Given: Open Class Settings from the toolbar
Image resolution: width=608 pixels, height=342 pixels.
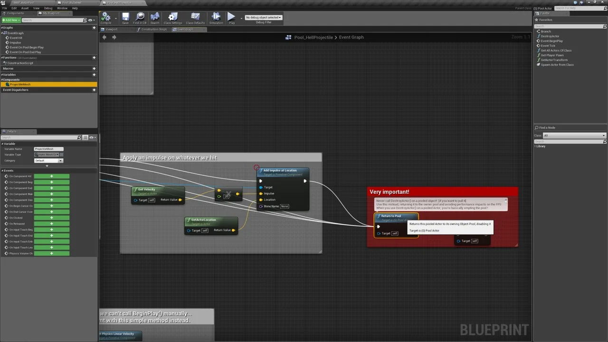Looking at the screenshot, I should tap(172, 18).
